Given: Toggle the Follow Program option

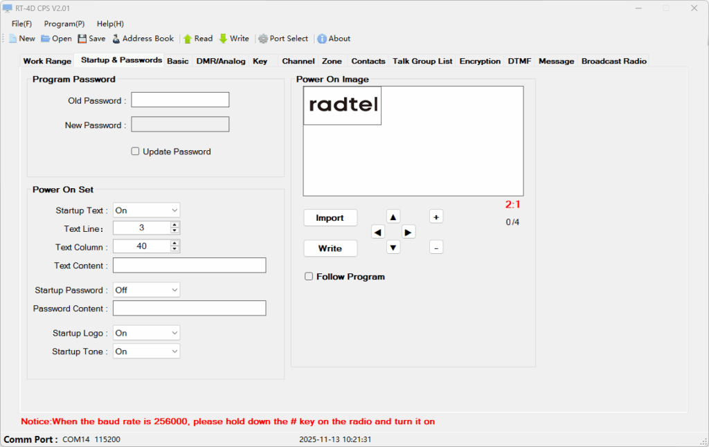Looking at the screenshot, I should tap(309, 276).
